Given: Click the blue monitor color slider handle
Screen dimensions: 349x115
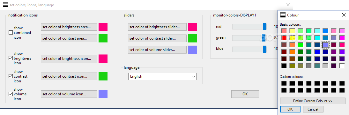Looking at the screenshot, I should (265, 49).
